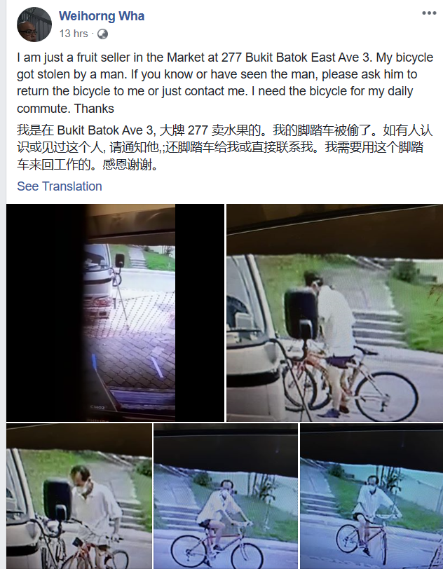
Task: Click the Chinese post text paragraph
Action: click(x=224, y=147)
